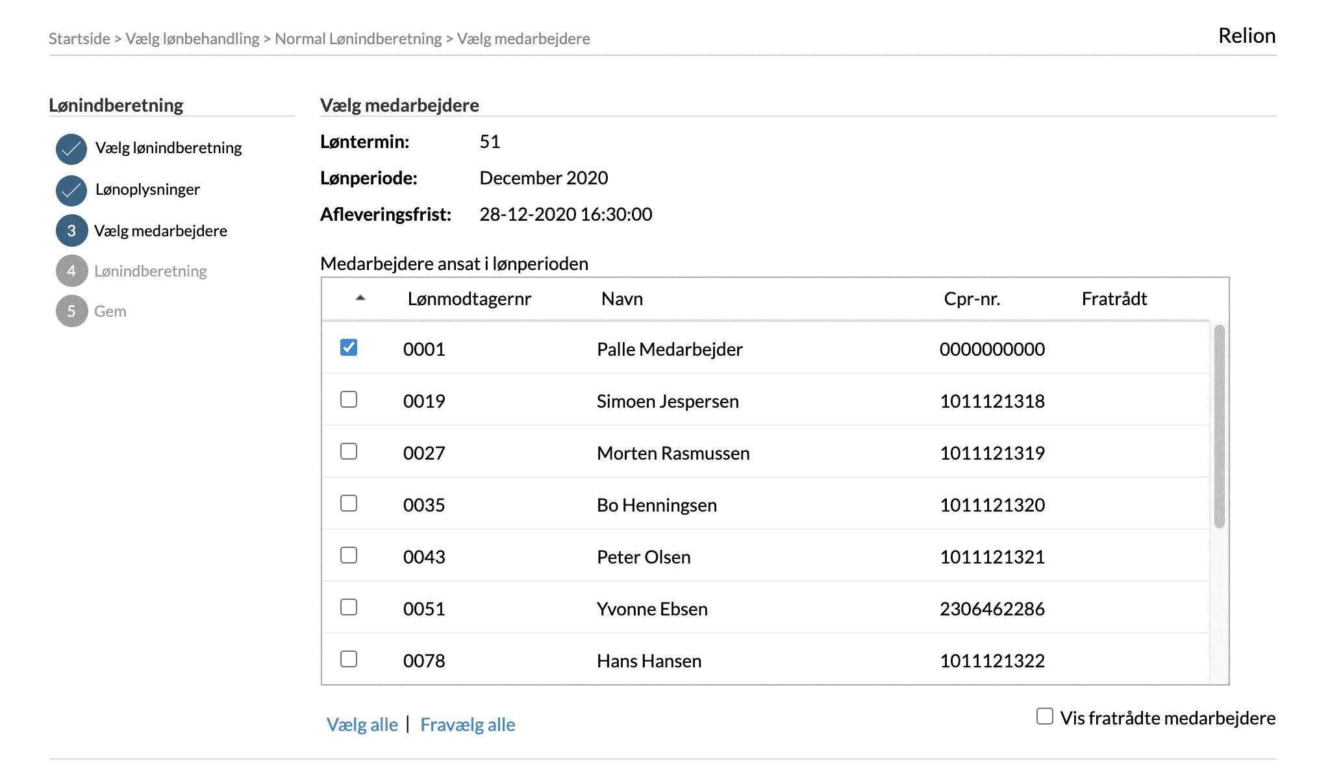Click step 3 circle icon for Vælg medarbejdere
Image resolution: width=1330 pixels, height=768 pixels.
click(71, 230)
